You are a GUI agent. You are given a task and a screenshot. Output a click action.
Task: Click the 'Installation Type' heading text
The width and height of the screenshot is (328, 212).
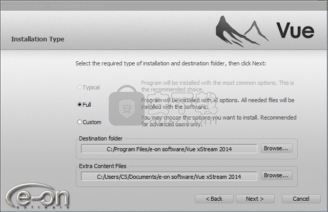click(x=37, y=39)
